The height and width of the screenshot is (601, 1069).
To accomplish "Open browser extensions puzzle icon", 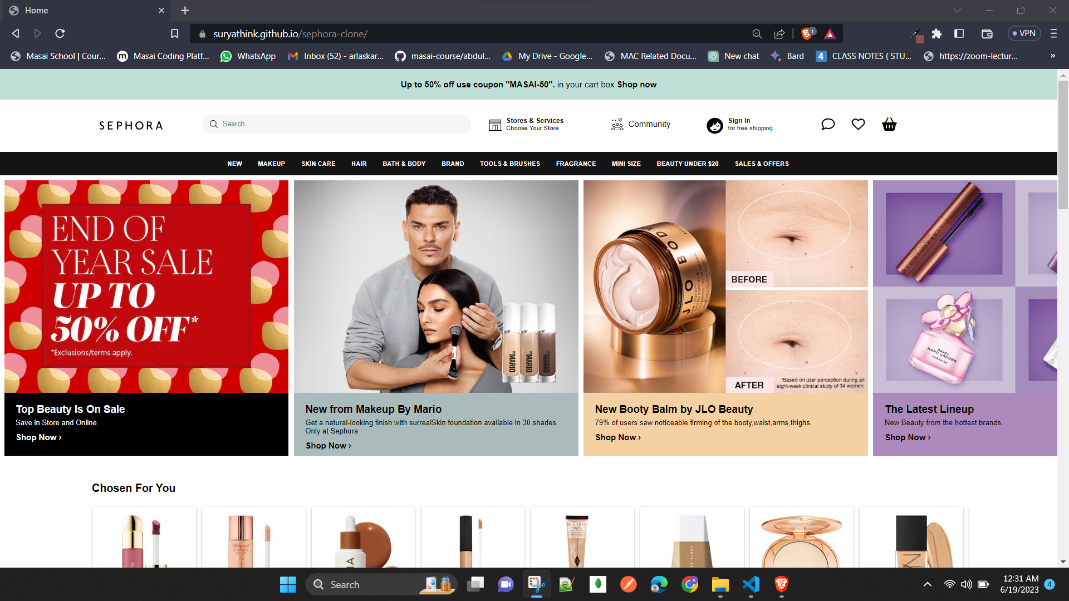I will point(936,34).
